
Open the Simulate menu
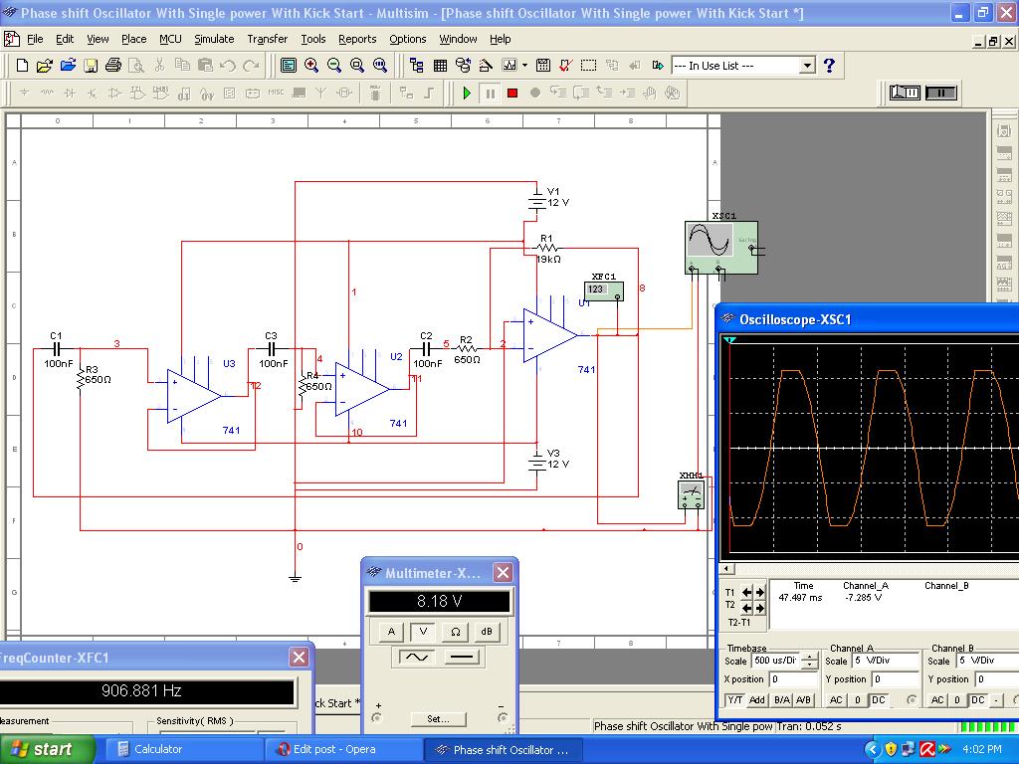[214, 39]
